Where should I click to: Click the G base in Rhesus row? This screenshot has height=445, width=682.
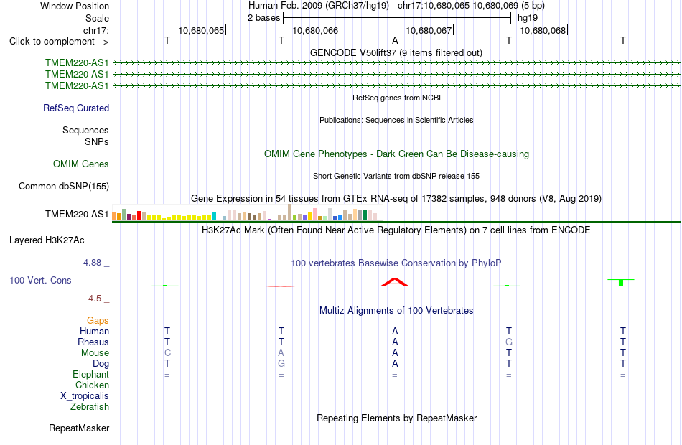509,342
